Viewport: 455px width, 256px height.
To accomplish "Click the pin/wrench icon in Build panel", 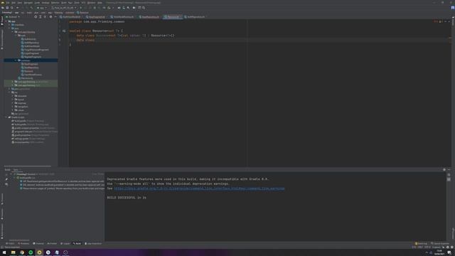I will tap(6, 179).
